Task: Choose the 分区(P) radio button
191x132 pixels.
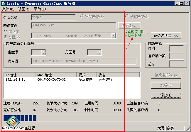Action: [x=12, y=37]
